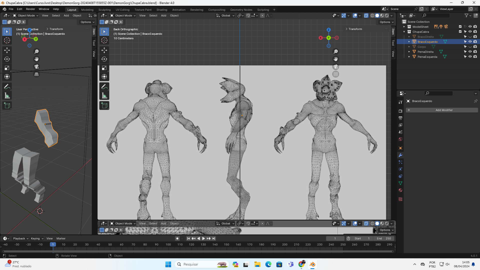Open the Render menu

coord(30,9)
